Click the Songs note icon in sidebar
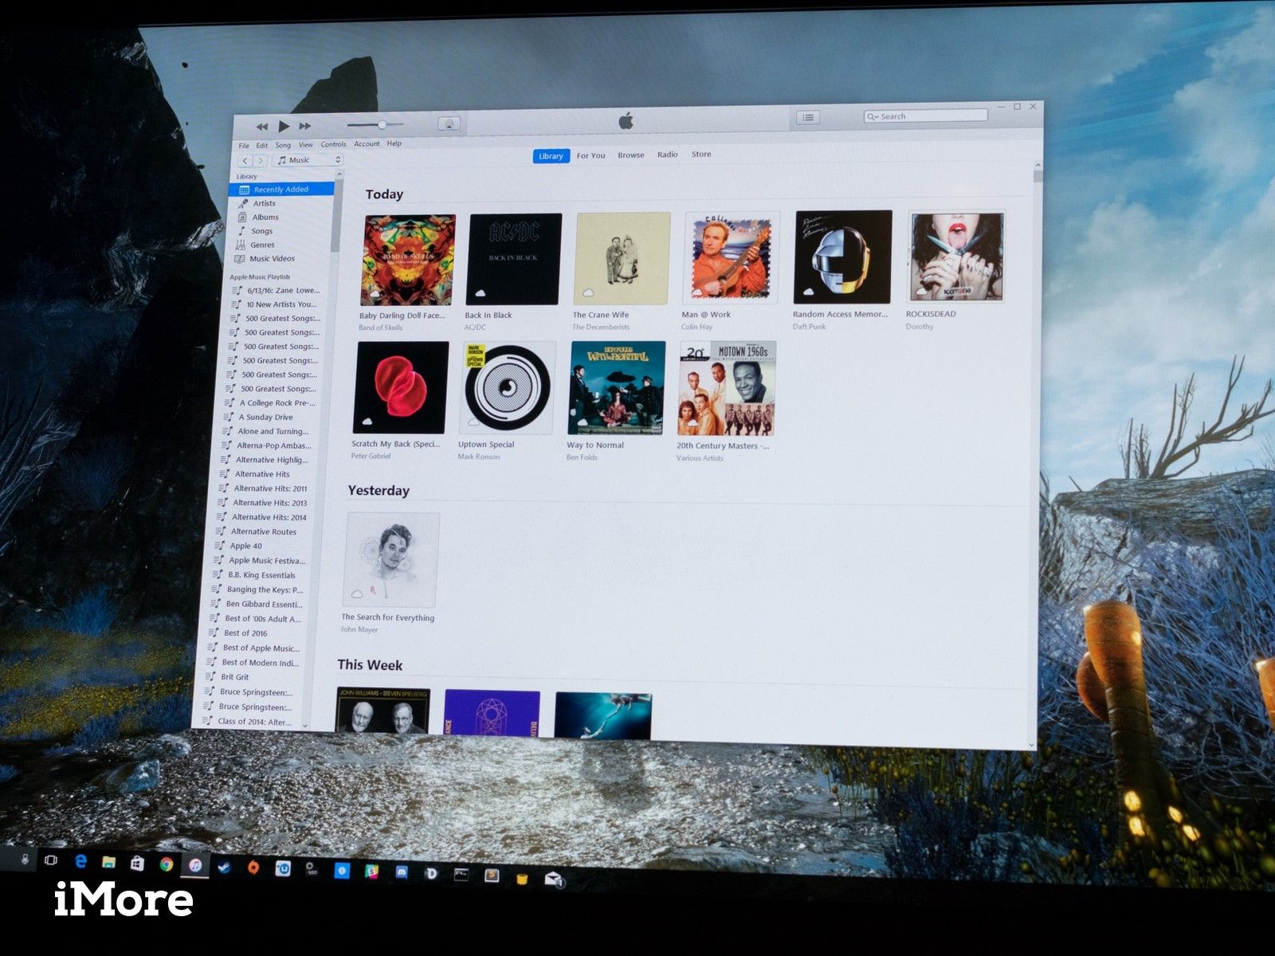1275x956 pixels. click(241, 231)
